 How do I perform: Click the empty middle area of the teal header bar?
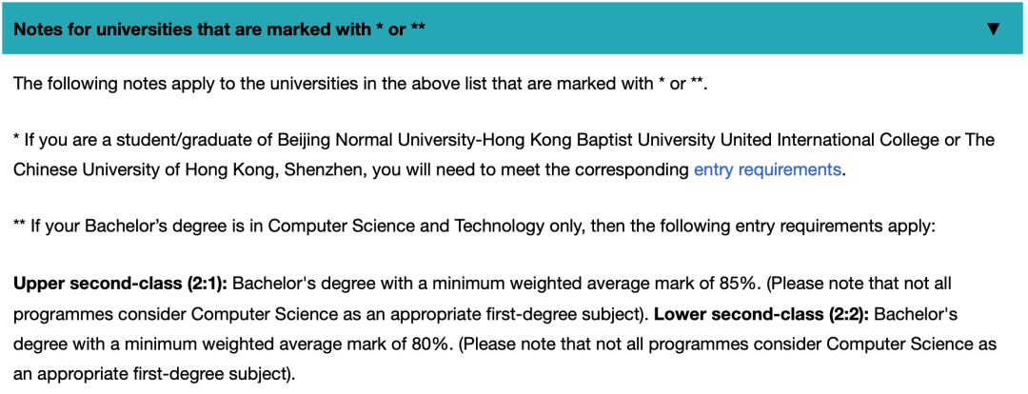(666, 29)
